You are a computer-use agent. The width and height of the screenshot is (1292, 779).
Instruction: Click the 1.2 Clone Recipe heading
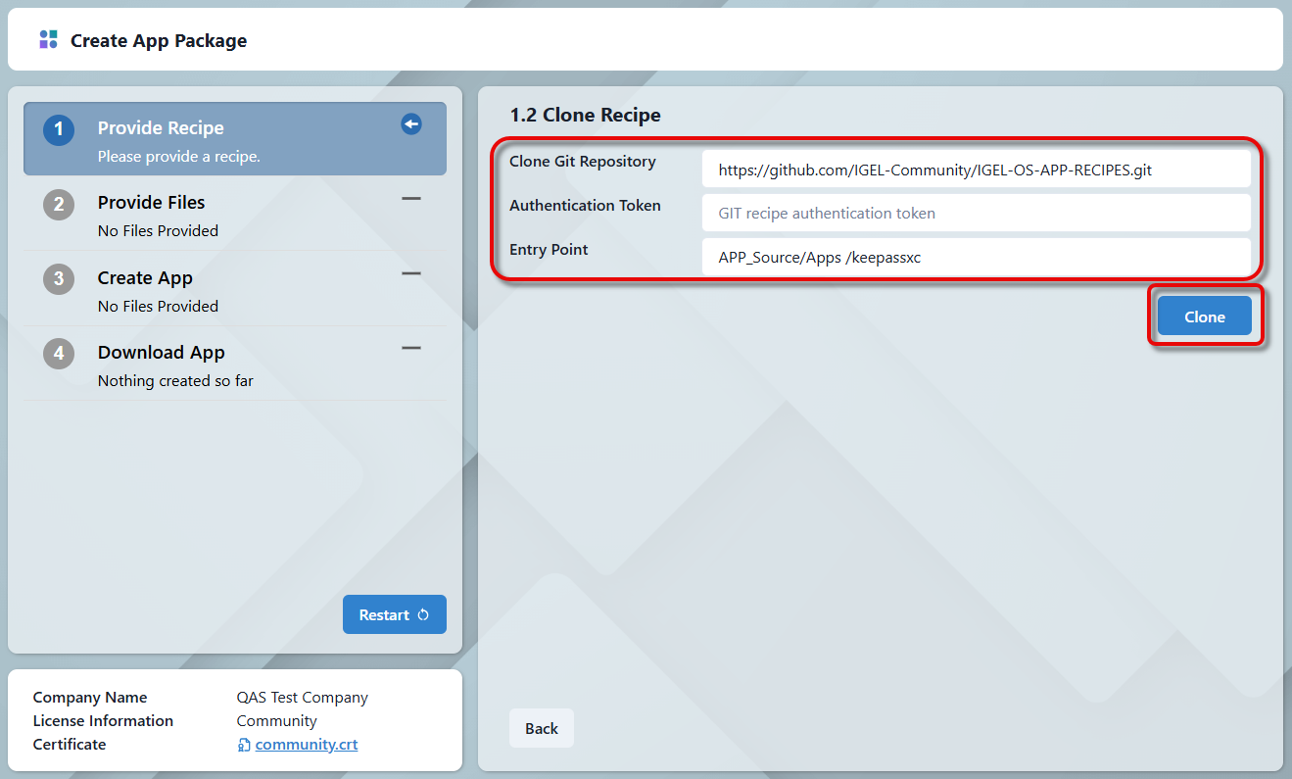click(585, 115)
